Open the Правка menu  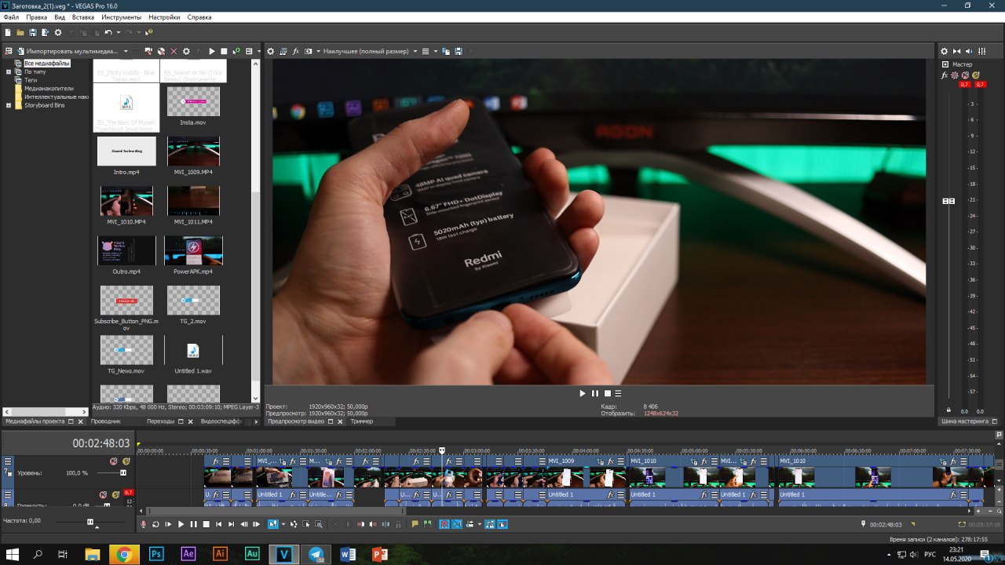click(36, 17)
